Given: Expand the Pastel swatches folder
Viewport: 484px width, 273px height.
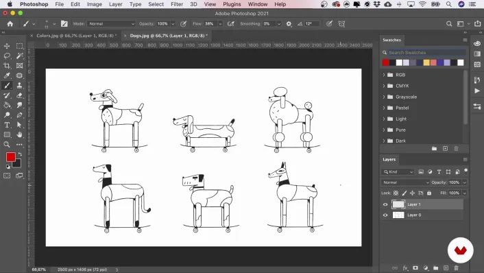Looking at the screenshot, I should click(384, 108).
